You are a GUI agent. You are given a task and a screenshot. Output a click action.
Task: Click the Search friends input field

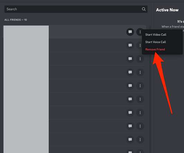[76, 9]
